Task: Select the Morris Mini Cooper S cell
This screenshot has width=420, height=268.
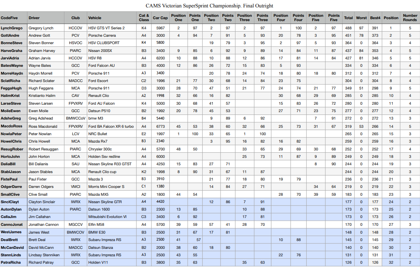Action: (x=106, y=187)
